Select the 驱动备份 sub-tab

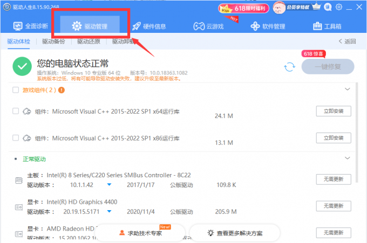pos(53,41)
